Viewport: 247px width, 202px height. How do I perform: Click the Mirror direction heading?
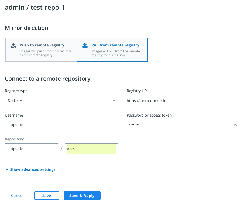click(27, 28)
